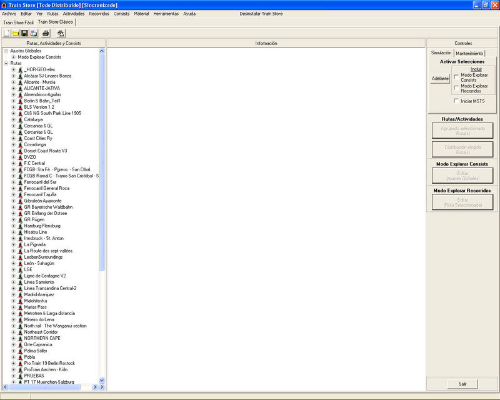
Task: Tick the Modo Explorar Recorridos checkbox
Action: pyautogui.click(x=456, y=87)
